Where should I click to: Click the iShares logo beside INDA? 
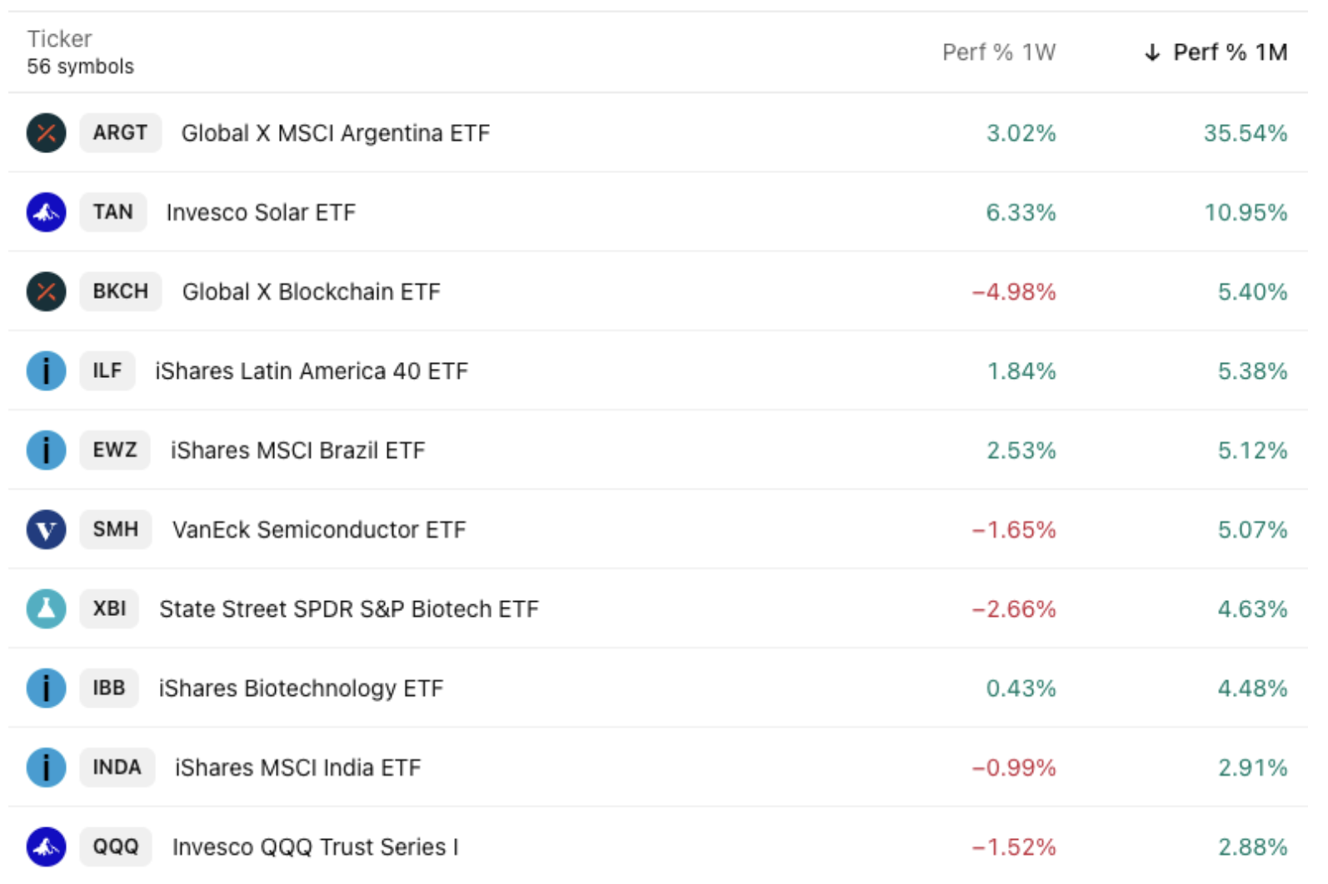pos(46,767)
